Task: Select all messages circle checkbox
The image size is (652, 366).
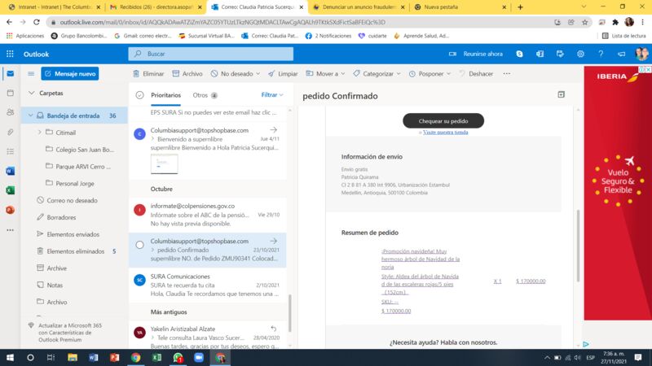Action: [x=139, y=95]
